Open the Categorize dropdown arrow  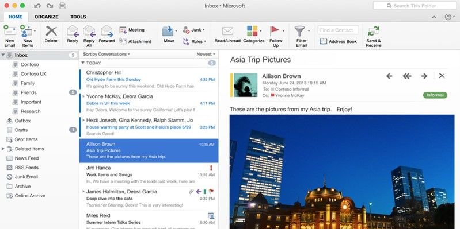260,30
